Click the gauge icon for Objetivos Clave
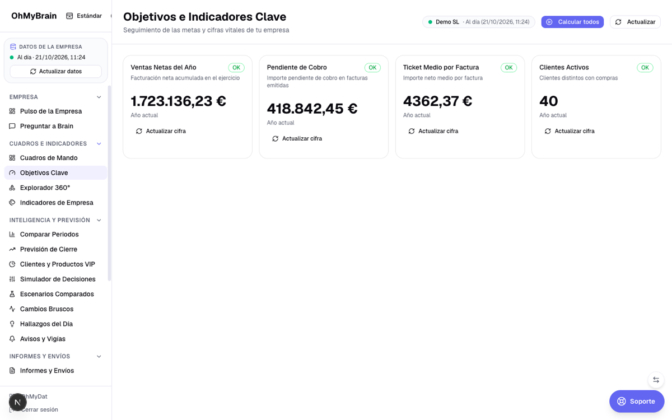The image size is (672, 420). [x=12, y=173]
